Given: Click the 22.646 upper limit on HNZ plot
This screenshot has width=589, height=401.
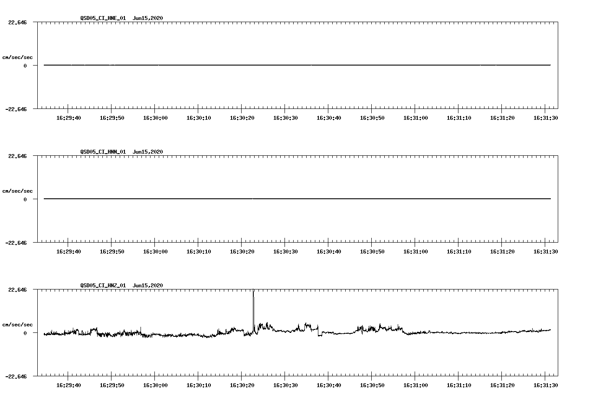Looking at the screenshot, I should (17, 290).
